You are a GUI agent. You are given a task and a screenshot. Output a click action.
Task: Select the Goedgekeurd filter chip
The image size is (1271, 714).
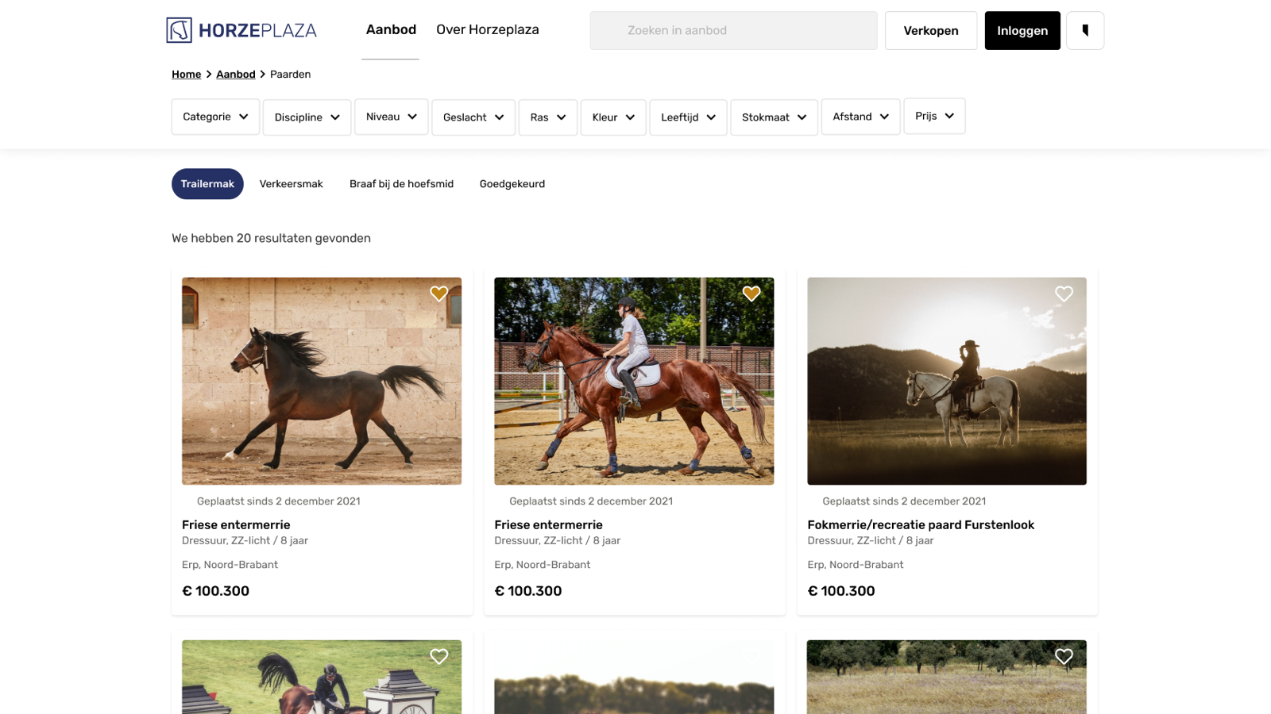coord(512,184)
